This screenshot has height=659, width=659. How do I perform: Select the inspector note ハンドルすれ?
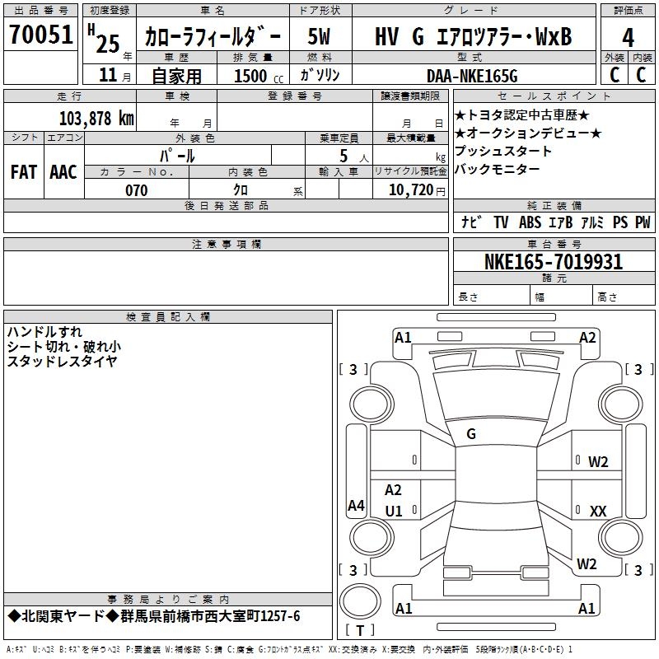(44, 332)
